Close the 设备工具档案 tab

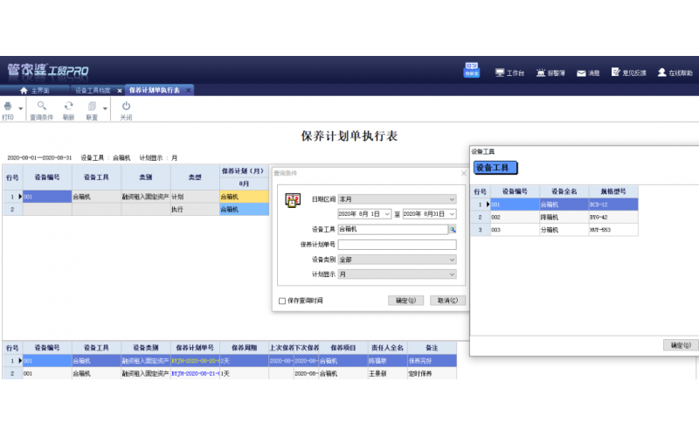[120, 91]
